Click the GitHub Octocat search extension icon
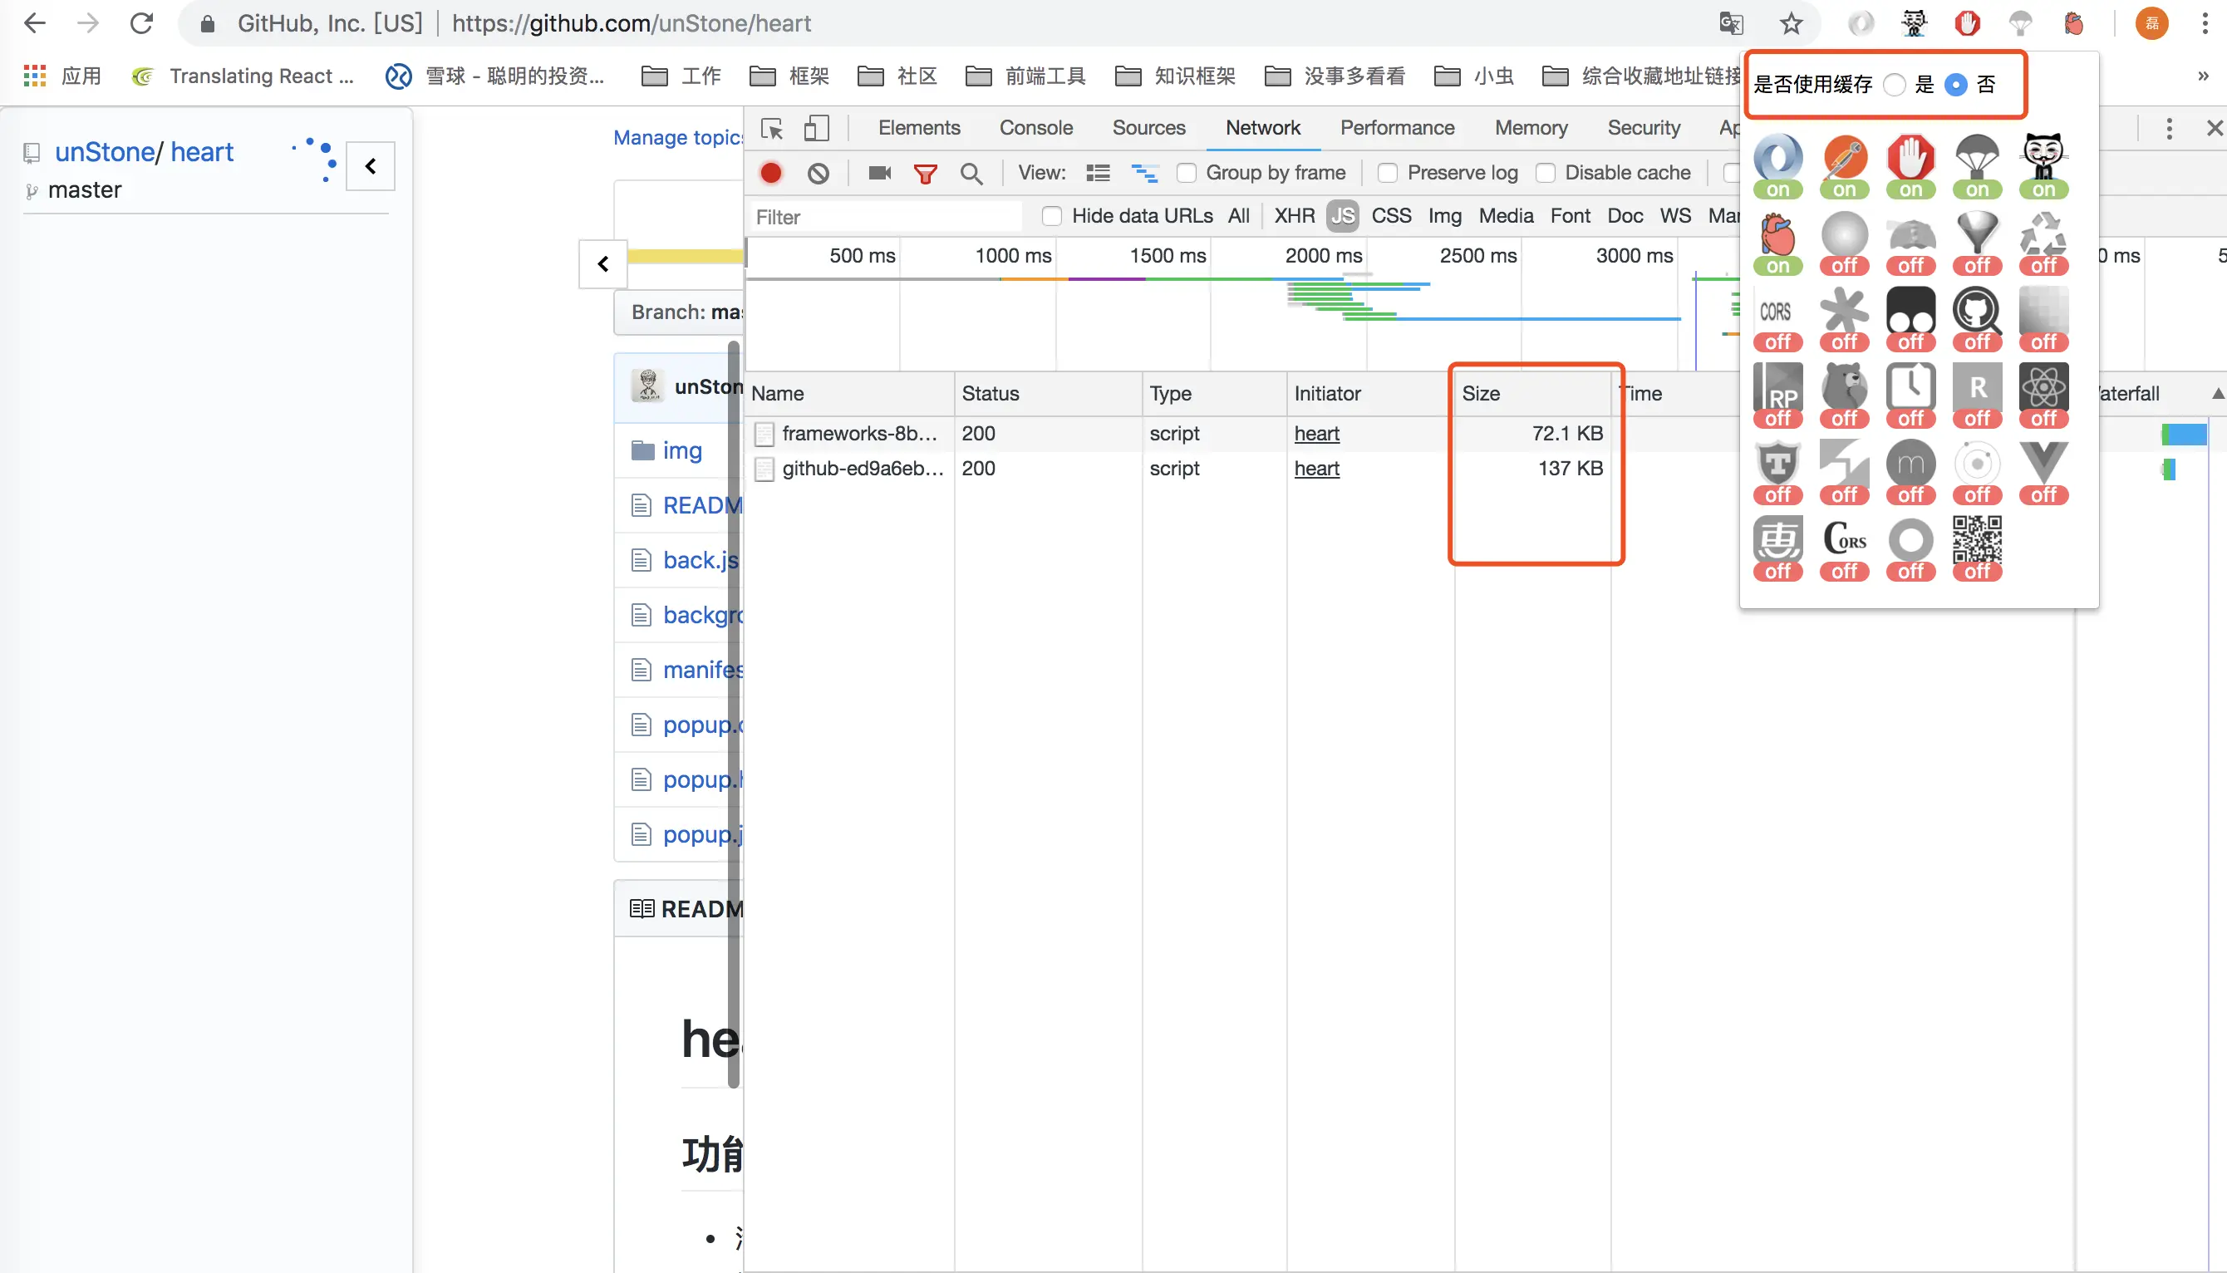Screen dimensions: 2227x1273 (1977, 311)
